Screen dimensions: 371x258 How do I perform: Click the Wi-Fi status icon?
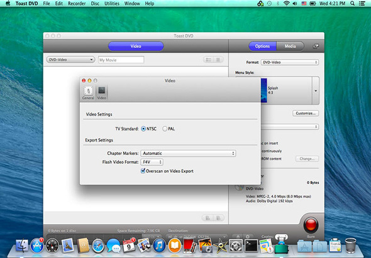point(286,4)
